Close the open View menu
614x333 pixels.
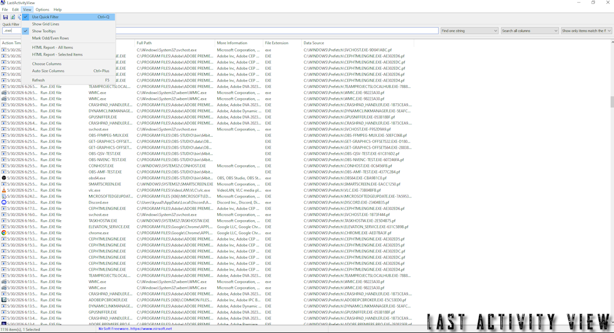pos(27,10)
